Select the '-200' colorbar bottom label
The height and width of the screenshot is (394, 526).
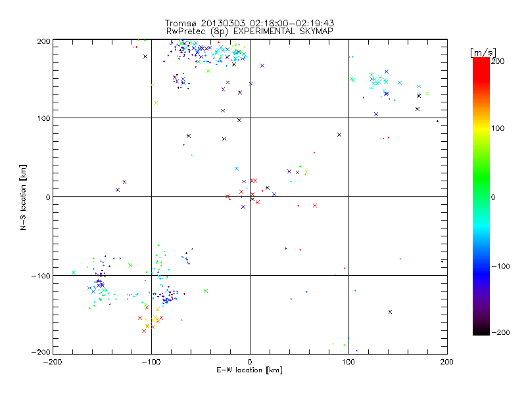[x=500, y=332]
